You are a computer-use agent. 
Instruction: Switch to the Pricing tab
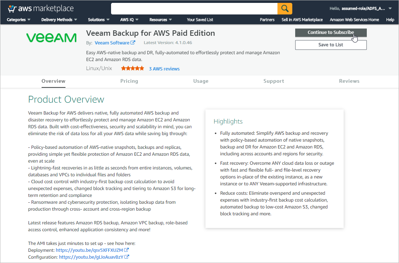129,81
